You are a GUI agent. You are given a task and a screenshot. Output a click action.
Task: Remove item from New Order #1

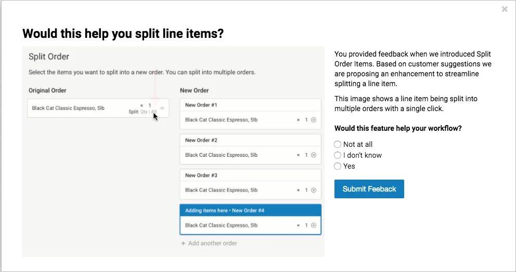[314, 120]
